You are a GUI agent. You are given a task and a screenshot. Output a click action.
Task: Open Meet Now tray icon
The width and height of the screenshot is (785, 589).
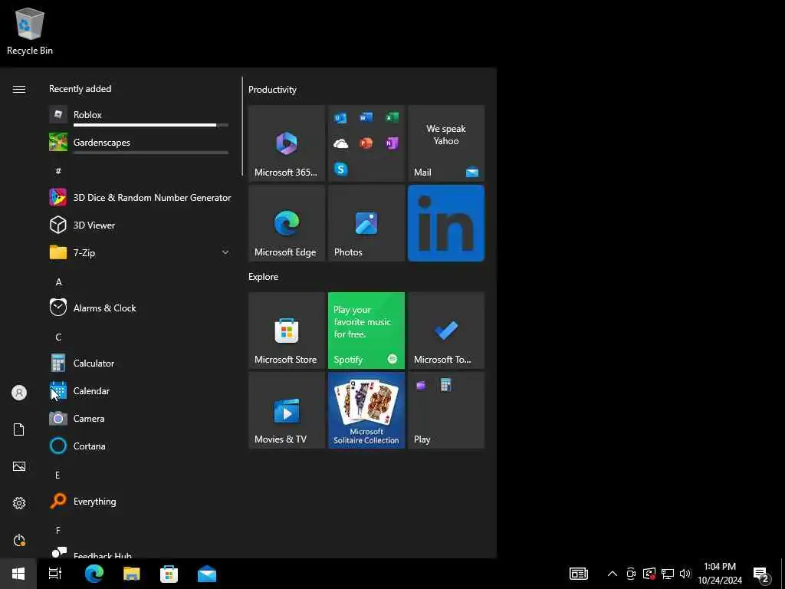pos(631,574)
